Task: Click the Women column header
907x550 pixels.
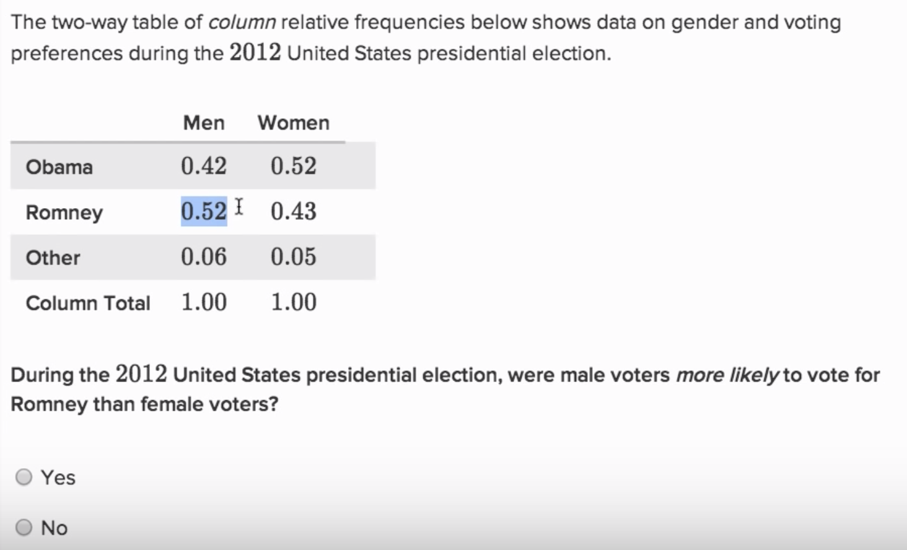Action: click(294, 123)
